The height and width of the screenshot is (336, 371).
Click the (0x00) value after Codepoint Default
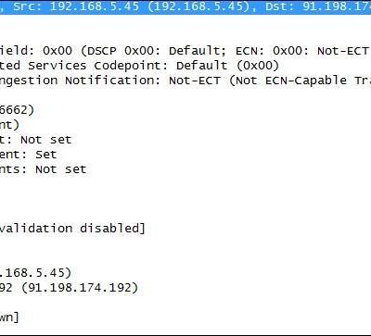point(257,66)
